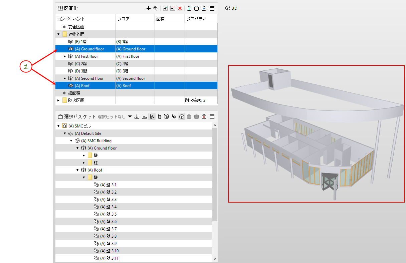The image size is (406, 263).
Task: Click the add zone icon with green plus
Action: point(165,8)
